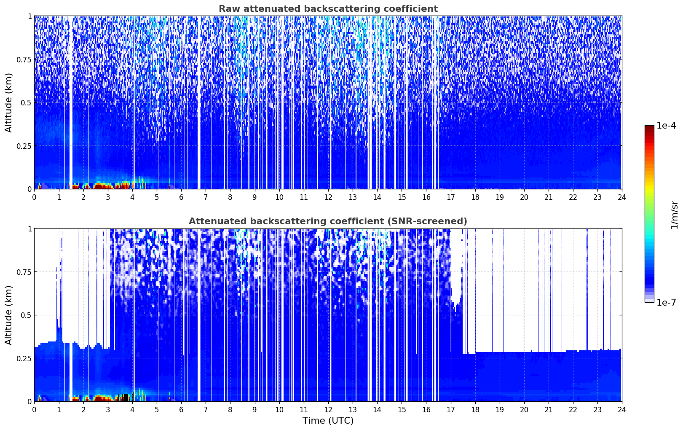Click the "Raw attenuated backscattering coefficient" plot title

pos(328,9)
